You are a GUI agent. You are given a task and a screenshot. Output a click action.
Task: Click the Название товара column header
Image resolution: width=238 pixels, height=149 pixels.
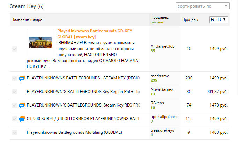coord(27,20)
